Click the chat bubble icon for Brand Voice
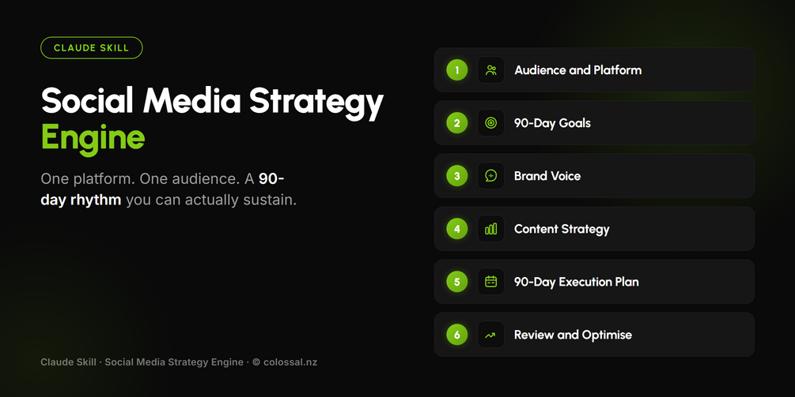Screen dimensions: 795x397 pos(490,176)
